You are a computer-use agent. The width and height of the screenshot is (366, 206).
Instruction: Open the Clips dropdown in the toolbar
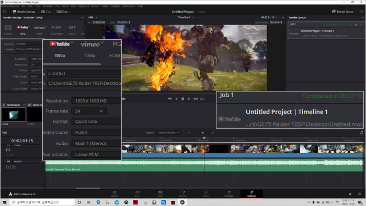pos(63,12)
